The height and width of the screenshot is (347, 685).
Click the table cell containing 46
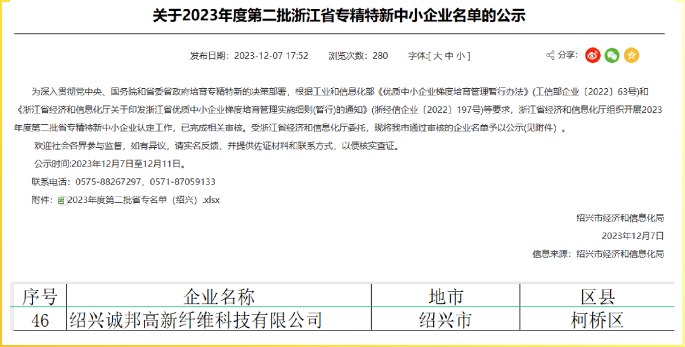pyautogui.click(x=39, y=320)
